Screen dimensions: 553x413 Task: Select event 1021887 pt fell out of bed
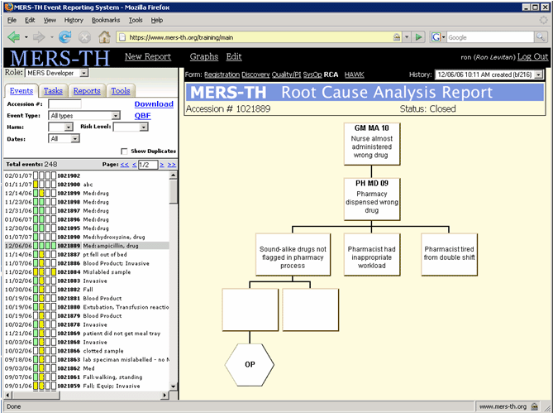click(x=87, y=255)
